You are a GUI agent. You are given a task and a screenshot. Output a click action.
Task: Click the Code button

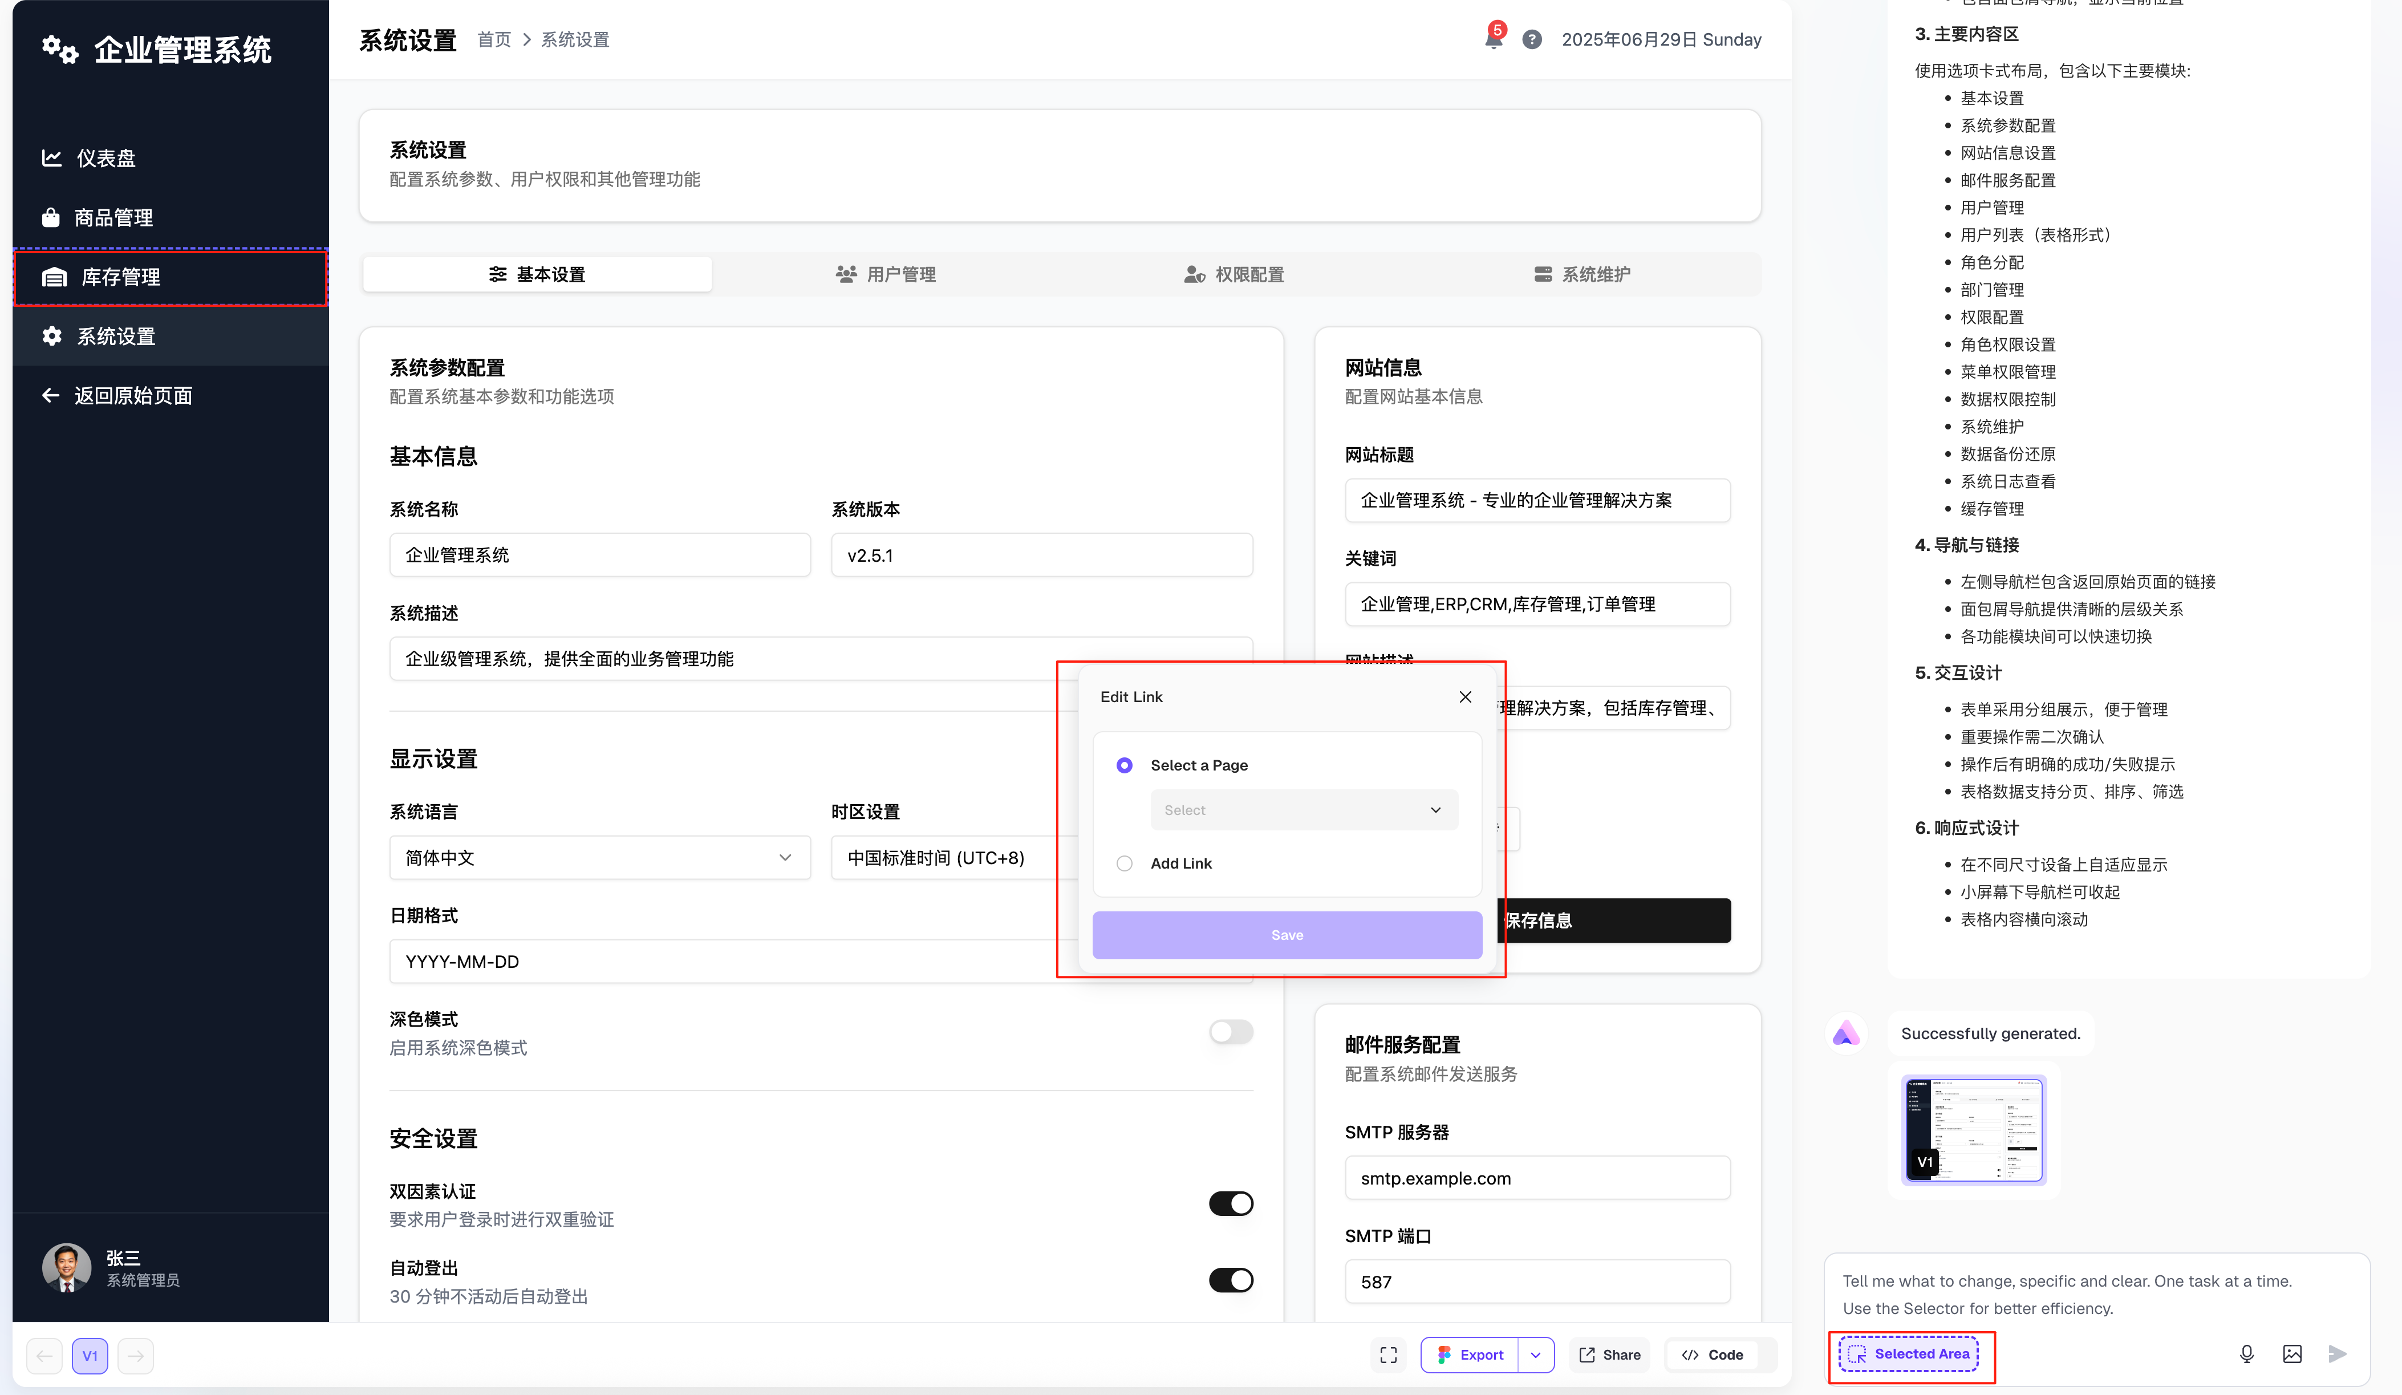[1713, 1354]
